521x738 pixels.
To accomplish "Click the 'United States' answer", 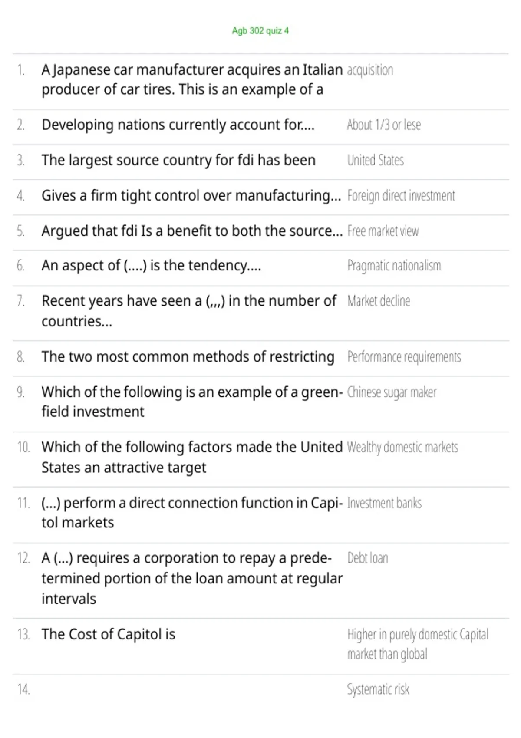I will (375, 160).
